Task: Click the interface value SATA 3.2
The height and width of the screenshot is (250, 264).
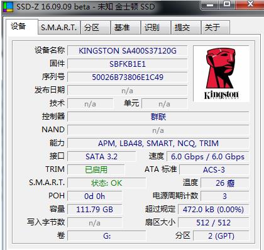Action: [x=101, y=157]
